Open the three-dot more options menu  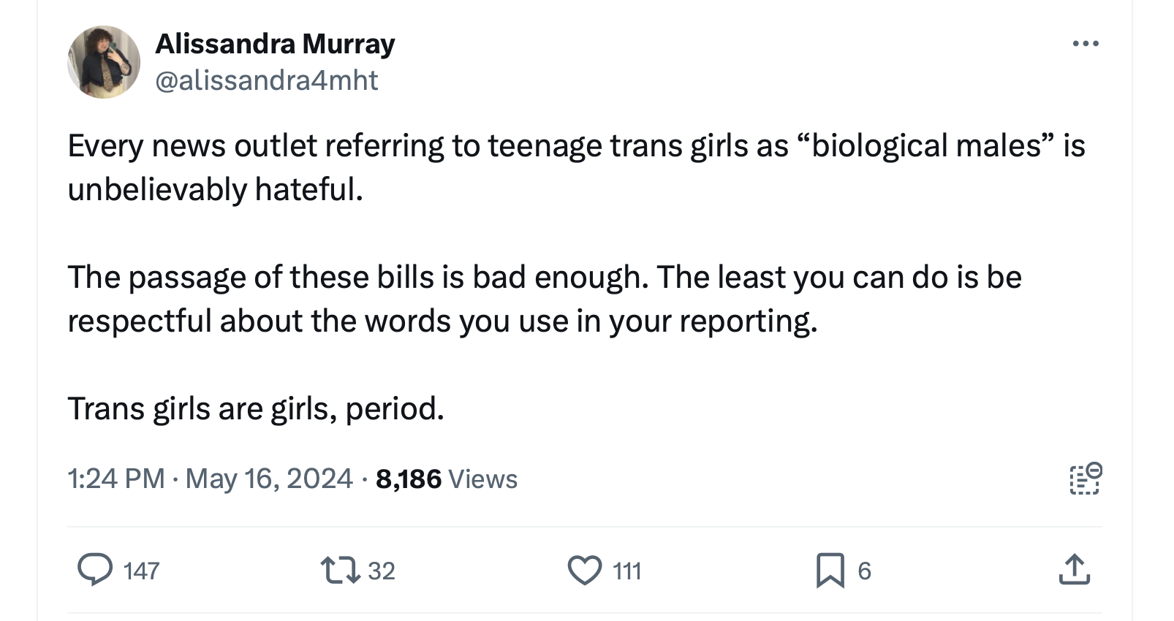pos(1086,44)
